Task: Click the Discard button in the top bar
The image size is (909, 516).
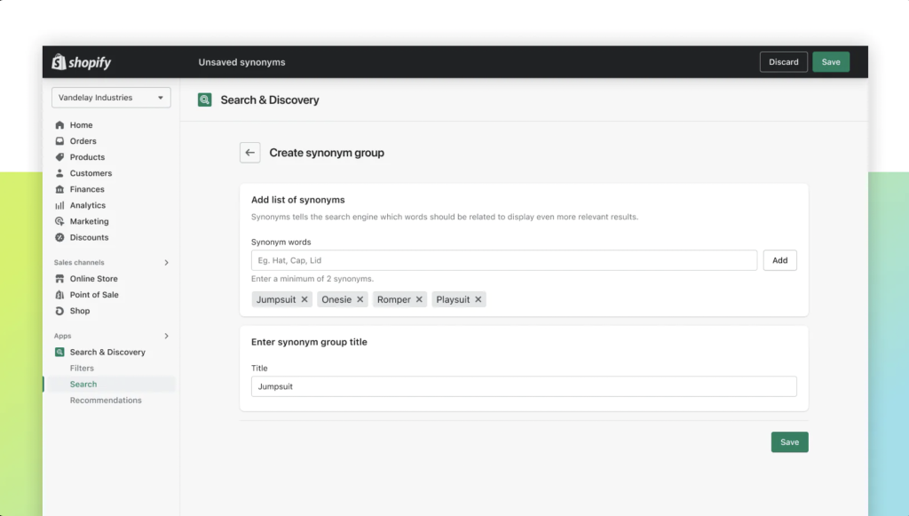Action: point(784,62)
